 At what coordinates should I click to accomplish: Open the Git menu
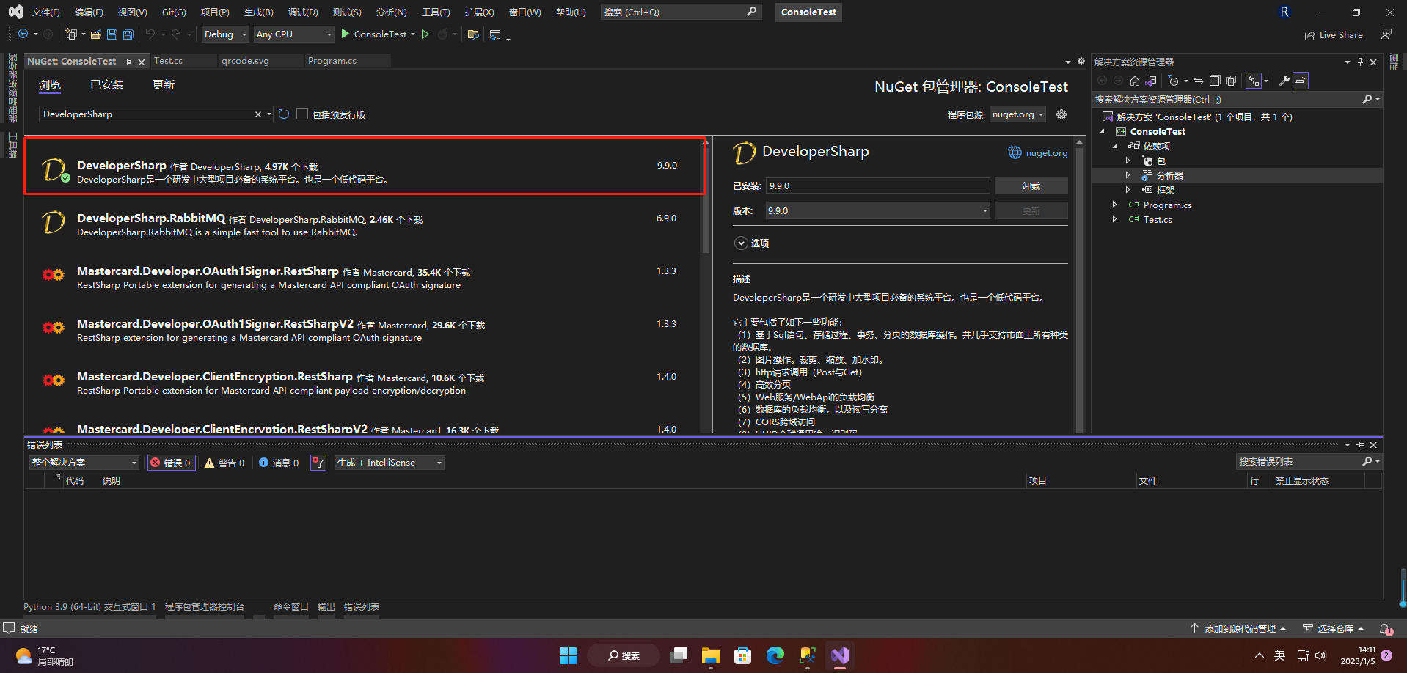tap(174, 12)
